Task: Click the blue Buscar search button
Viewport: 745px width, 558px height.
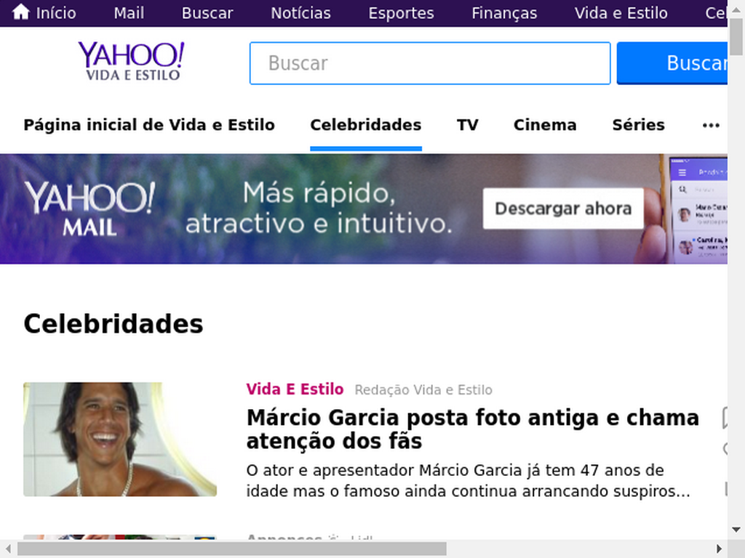Action: point(672,63)
